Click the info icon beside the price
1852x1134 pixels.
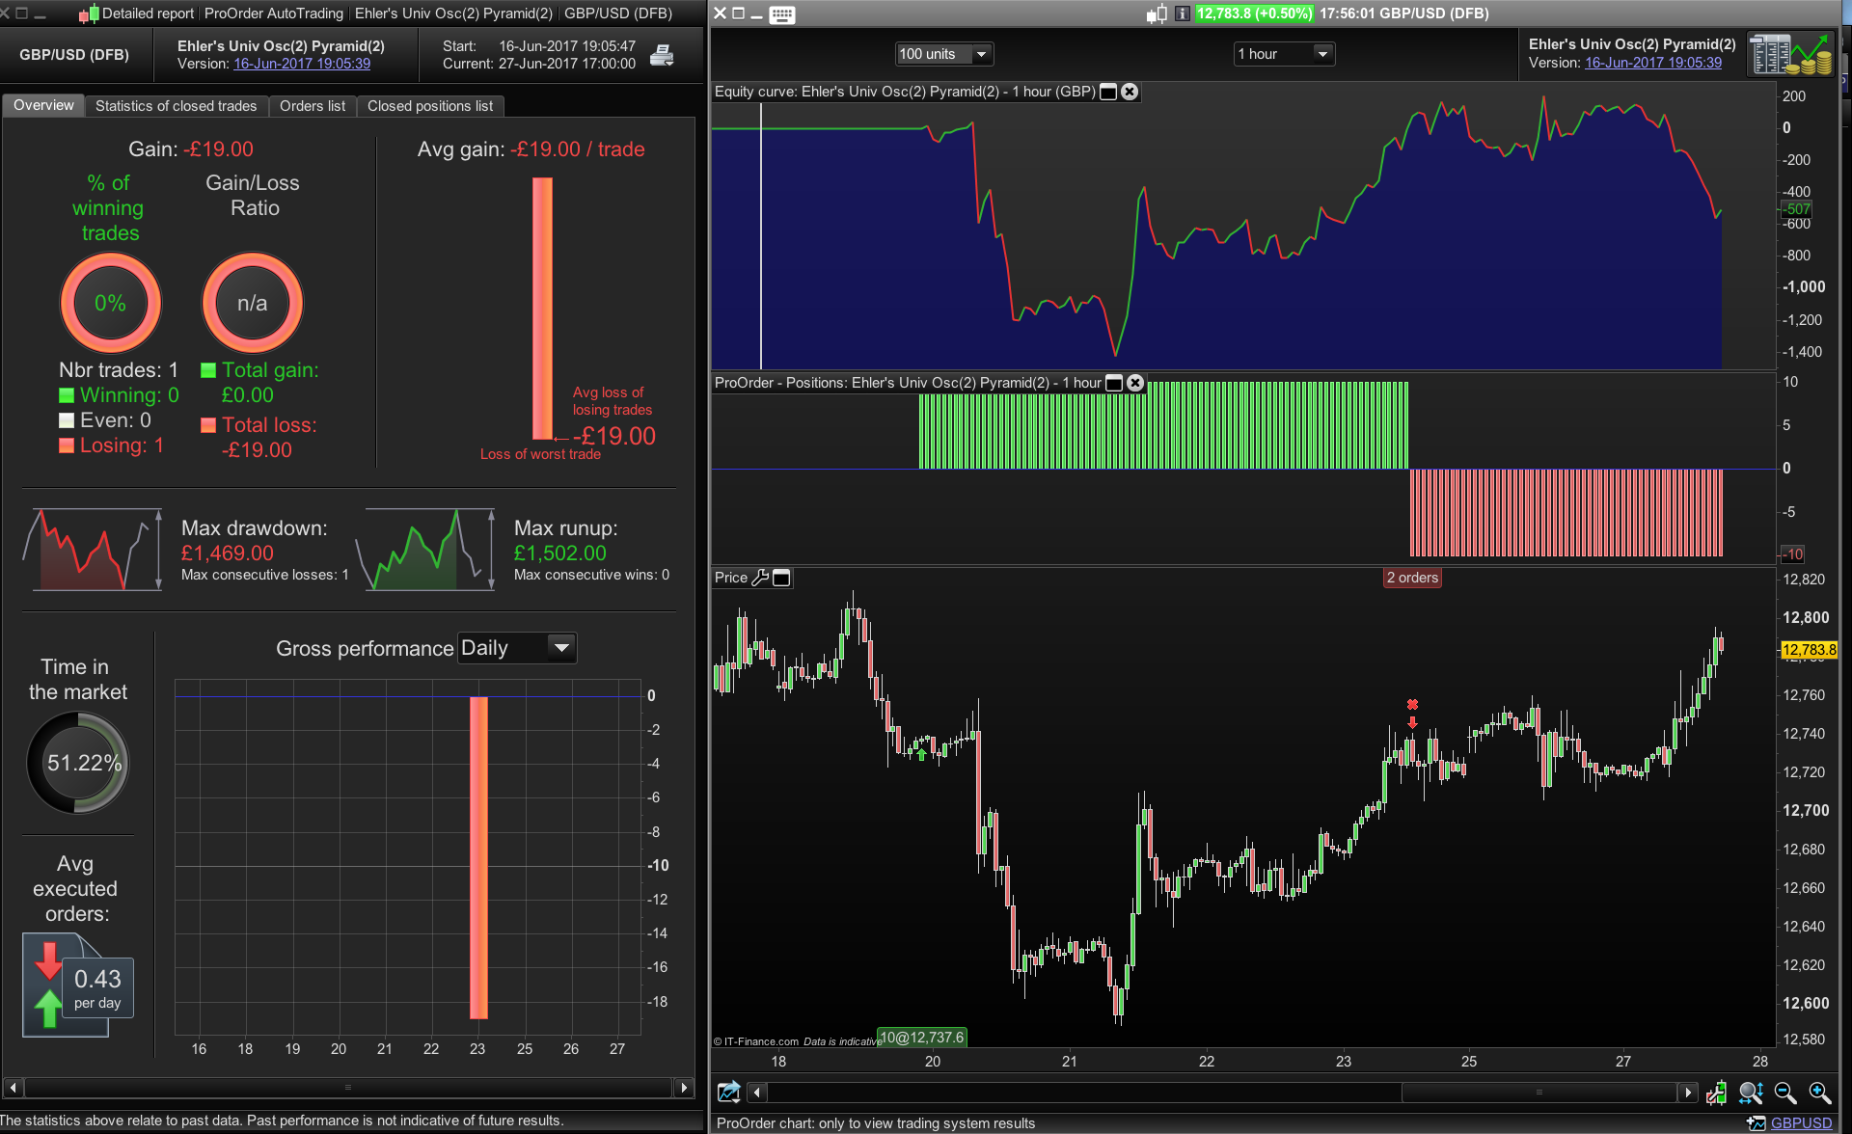(1182, 13)
